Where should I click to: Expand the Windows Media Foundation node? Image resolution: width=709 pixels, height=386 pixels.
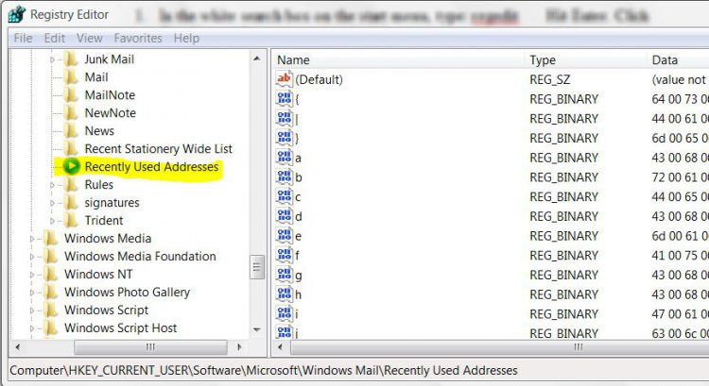coord(31,257)
